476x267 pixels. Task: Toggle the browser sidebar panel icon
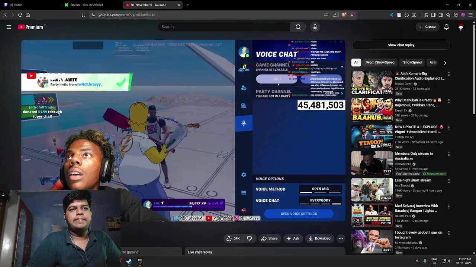coord(433,15)
